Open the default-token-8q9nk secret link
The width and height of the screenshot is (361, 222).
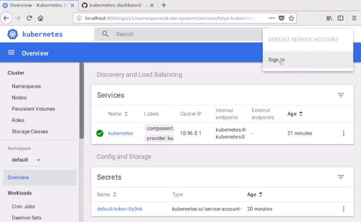(120, 209)
